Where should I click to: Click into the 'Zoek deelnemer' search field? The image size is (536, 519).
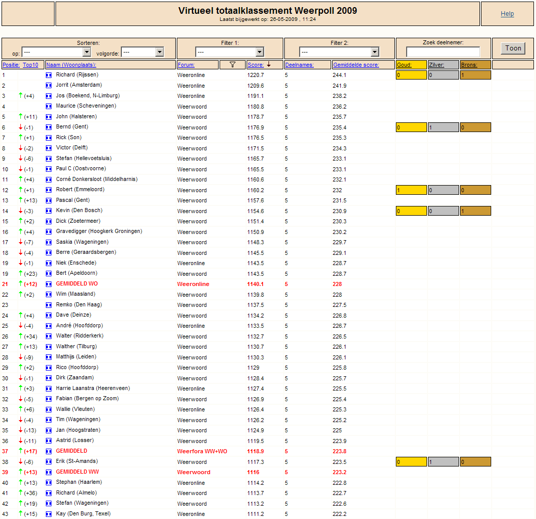443,52
